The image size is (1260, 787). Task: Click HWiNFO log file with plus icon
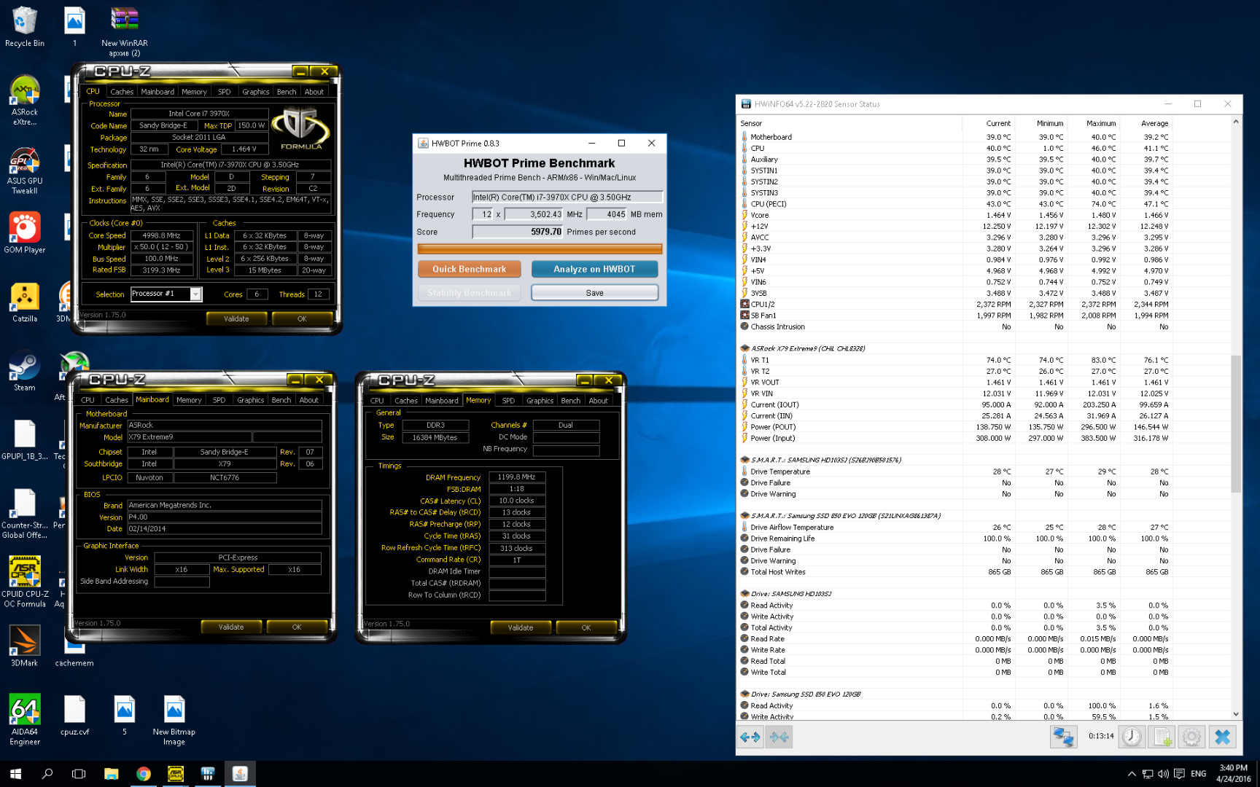(x=1162, y=737)
